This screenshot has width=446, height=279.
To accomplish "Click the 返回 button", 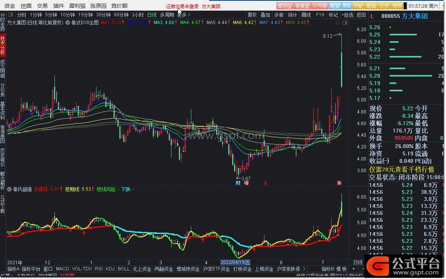I will point(361,15).
